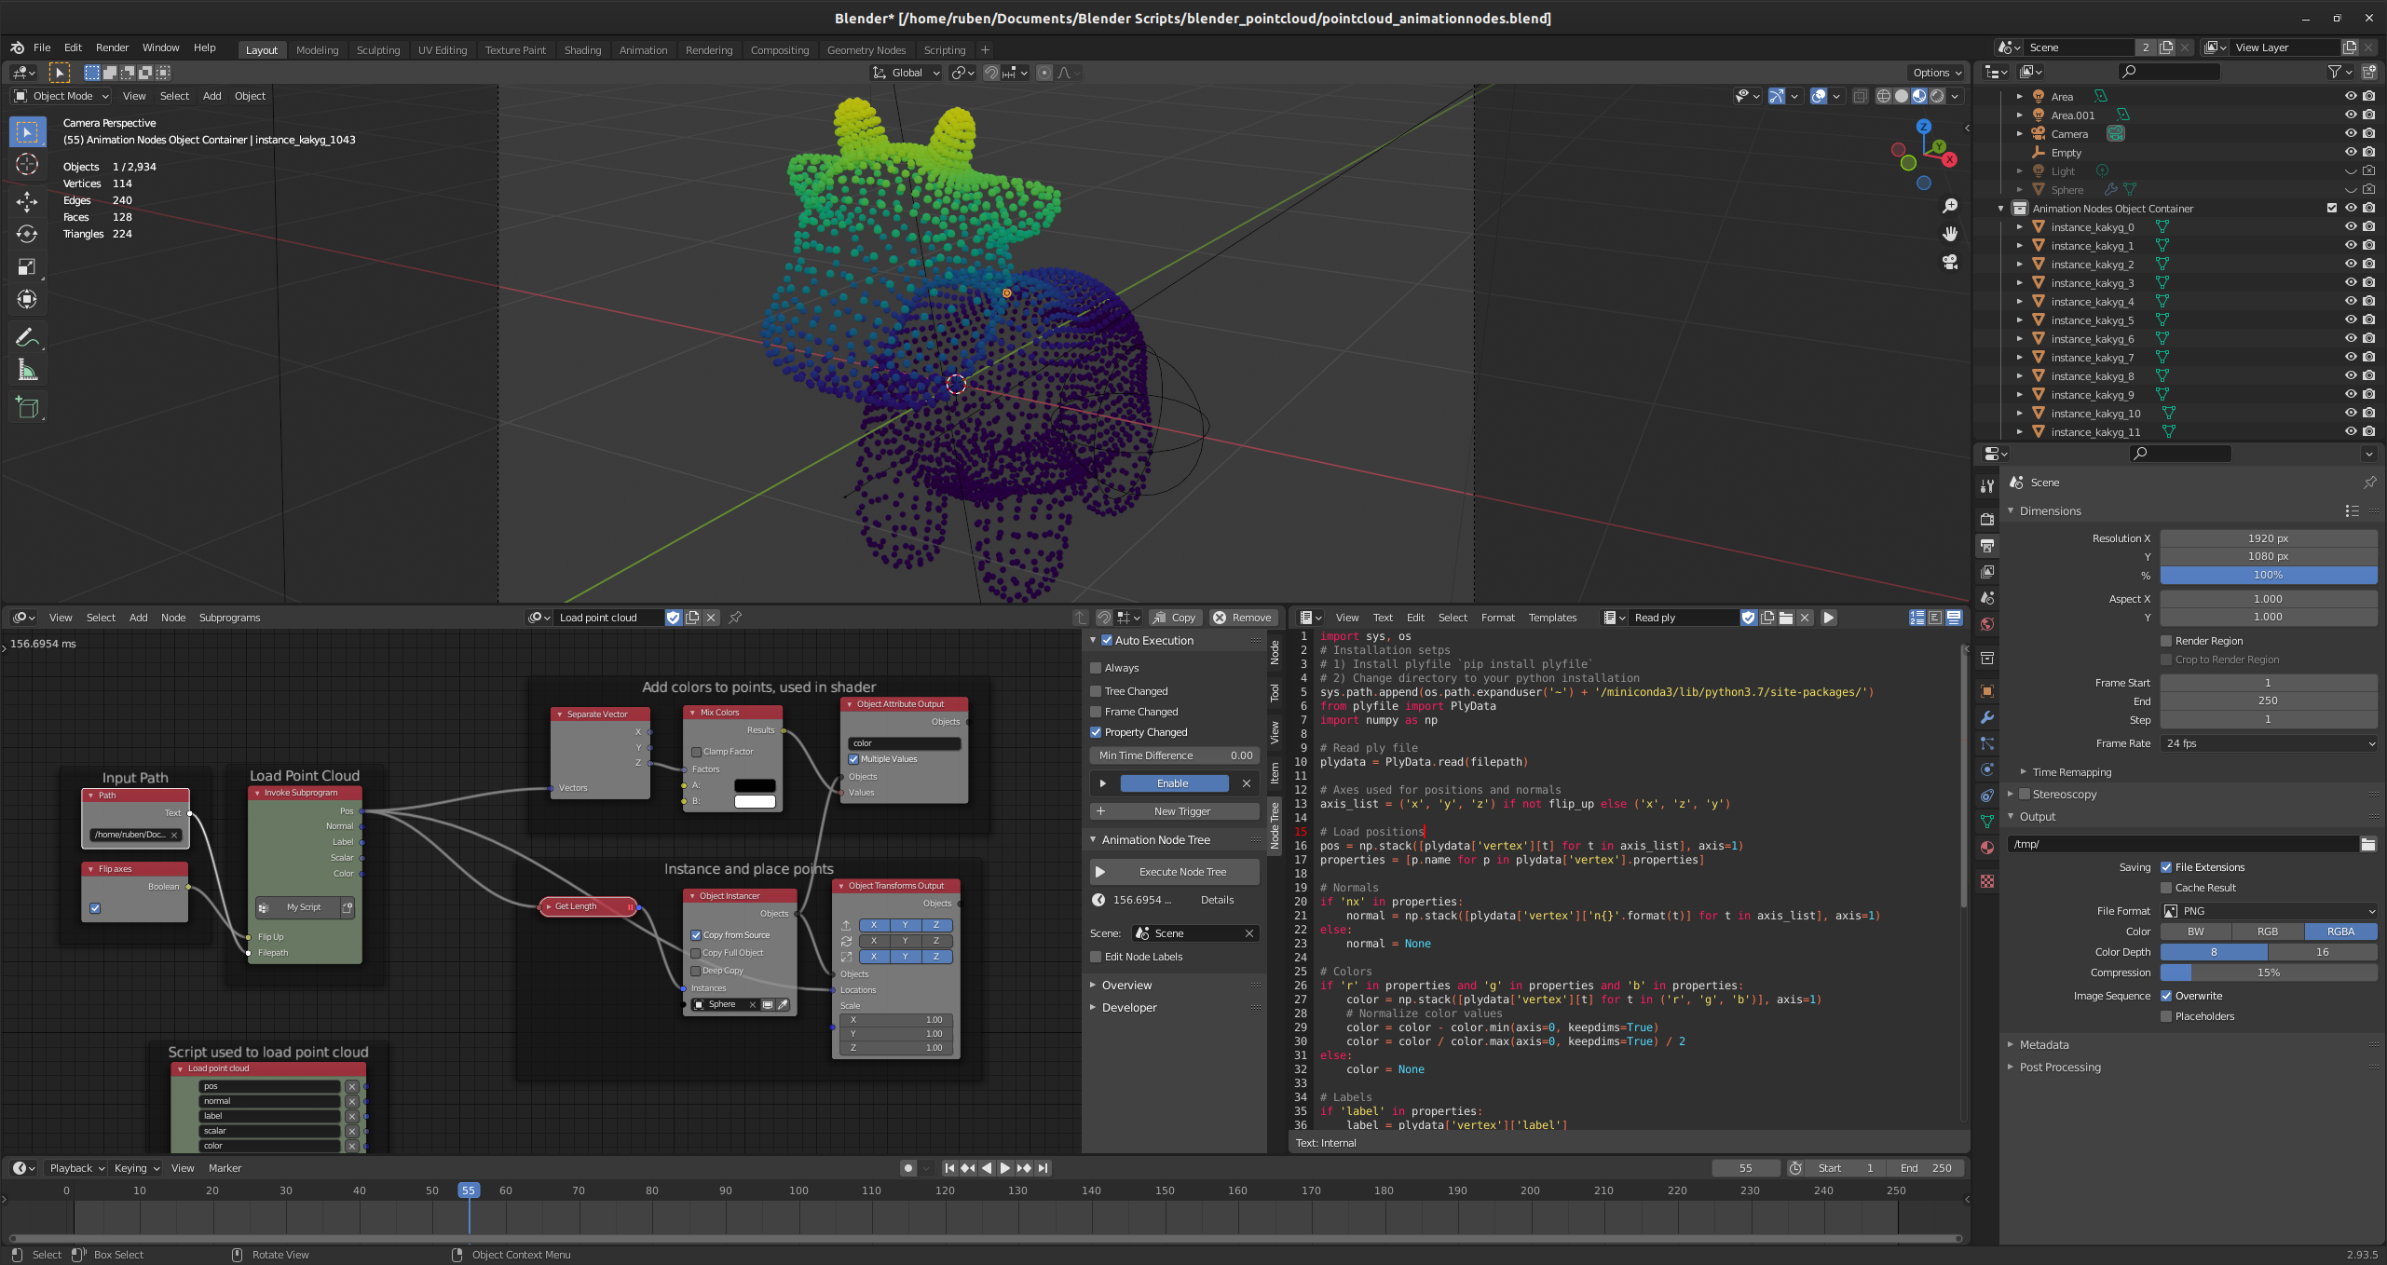The height and width of the screenshot is (1265, 2387).
Task: Select the Measure tool
Action: [x=27, y=371]
